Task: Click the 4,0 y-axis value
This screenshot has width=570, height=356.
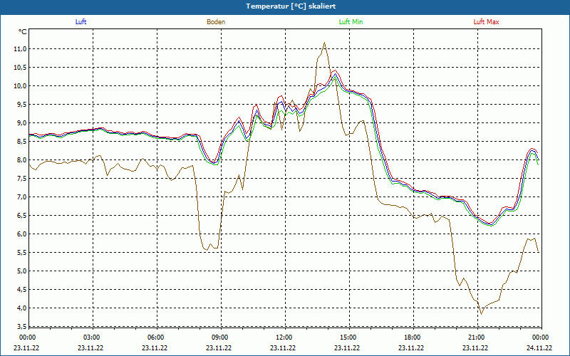Action: [x=22, y=308]
